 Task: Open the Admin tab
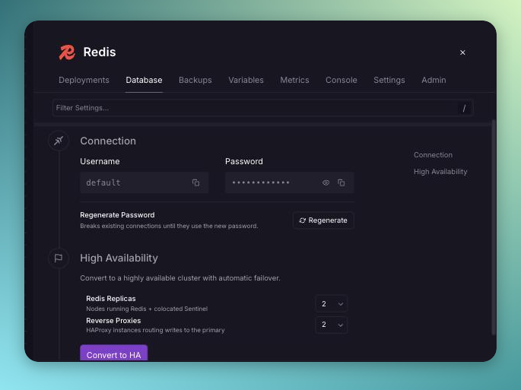point(434,80)
